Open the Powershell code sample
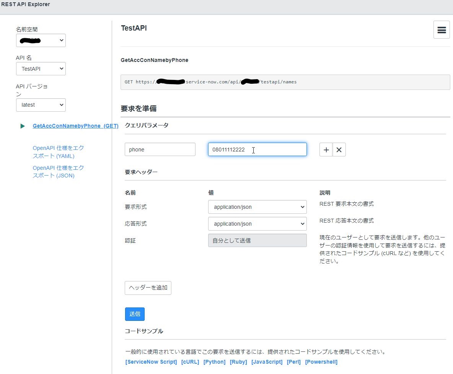This screenshot has height=374, width=453. tap(321, 362)
